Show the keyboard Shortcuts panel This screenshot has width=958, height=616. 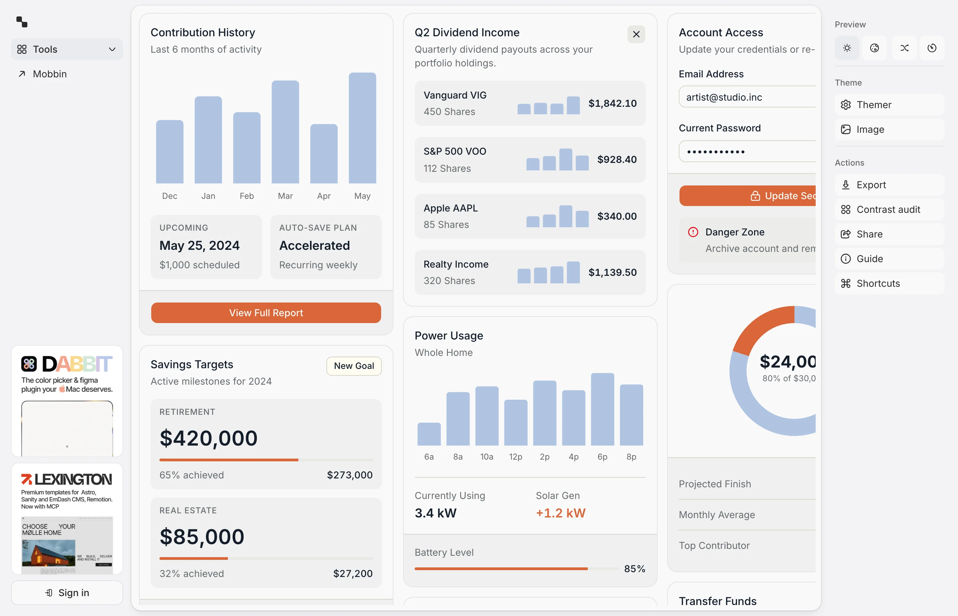point(889,283)
